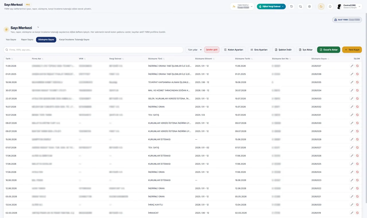The height and width of the screenshot is (218, 367).
Task: Edit the record numbered 2026/032
Action: pos(352,107)
